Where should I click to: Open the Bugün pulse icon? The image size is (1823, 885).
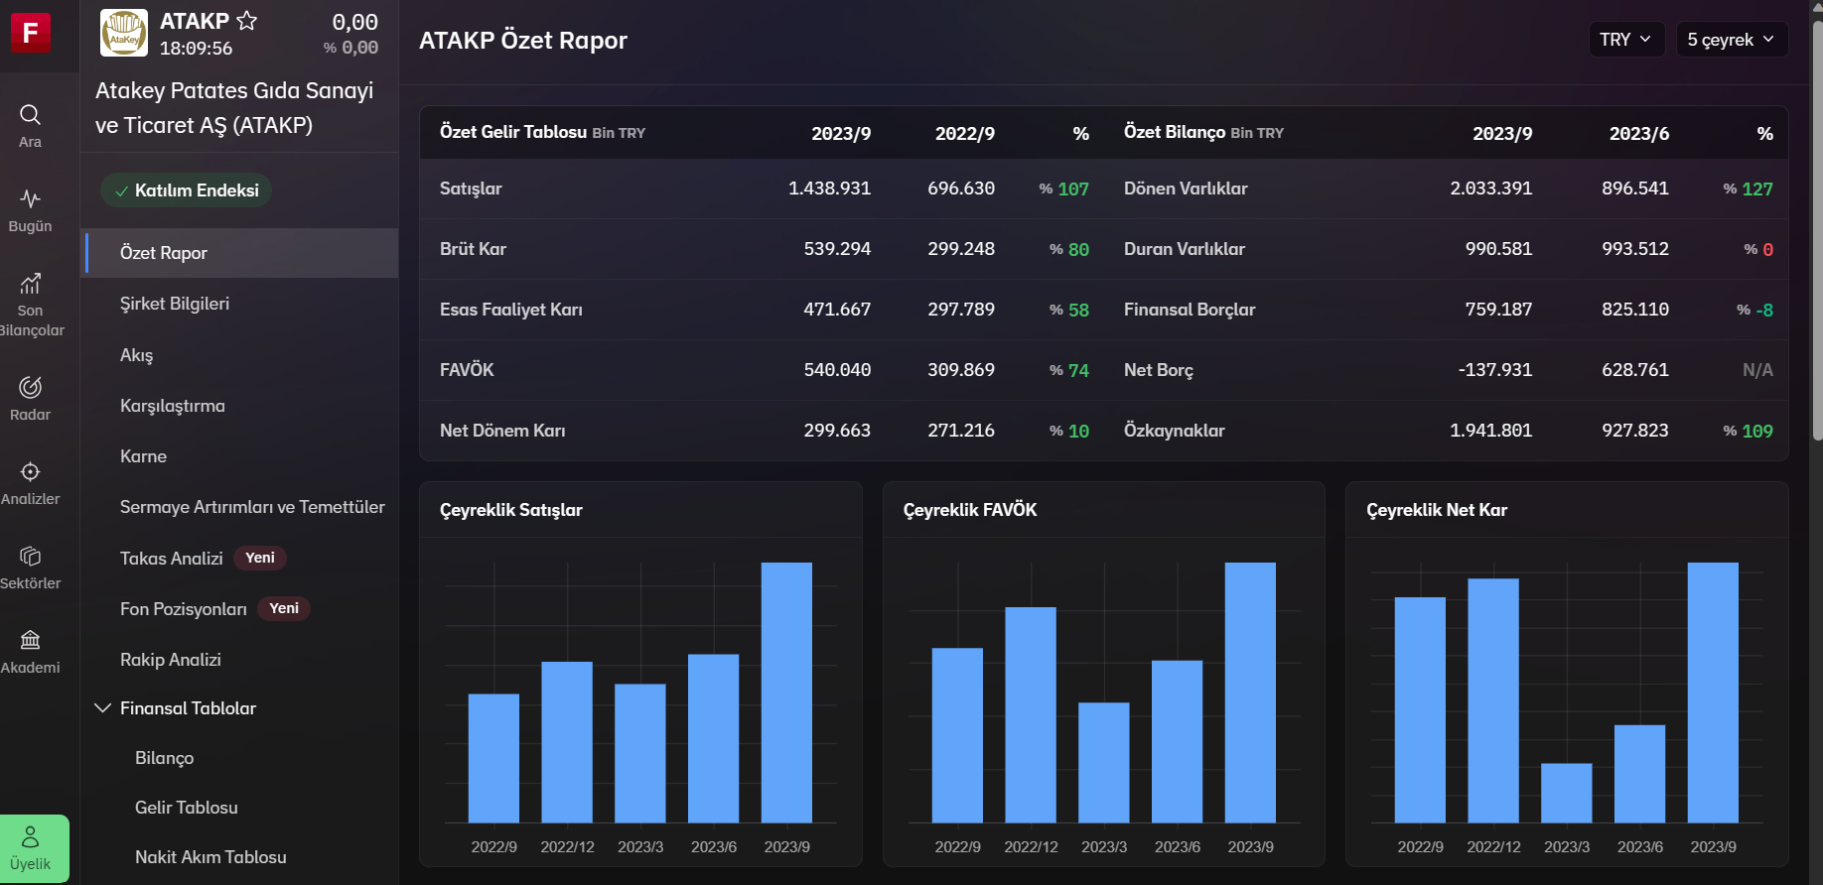pyautogui.click(x=30, y=199)
